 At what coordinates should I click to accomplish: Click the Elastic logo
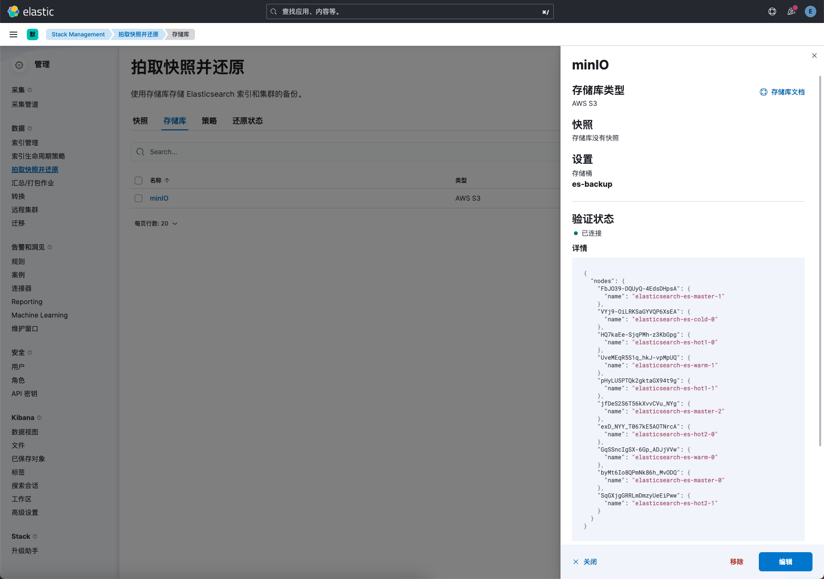(31, 11)
